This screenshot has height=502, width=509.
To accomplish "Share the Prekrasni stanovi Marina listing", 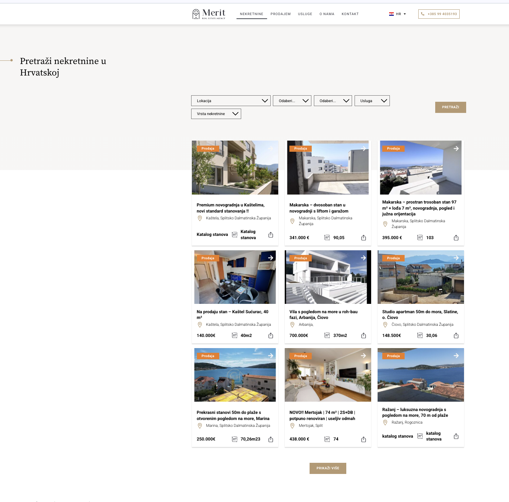I will [271, 439].
